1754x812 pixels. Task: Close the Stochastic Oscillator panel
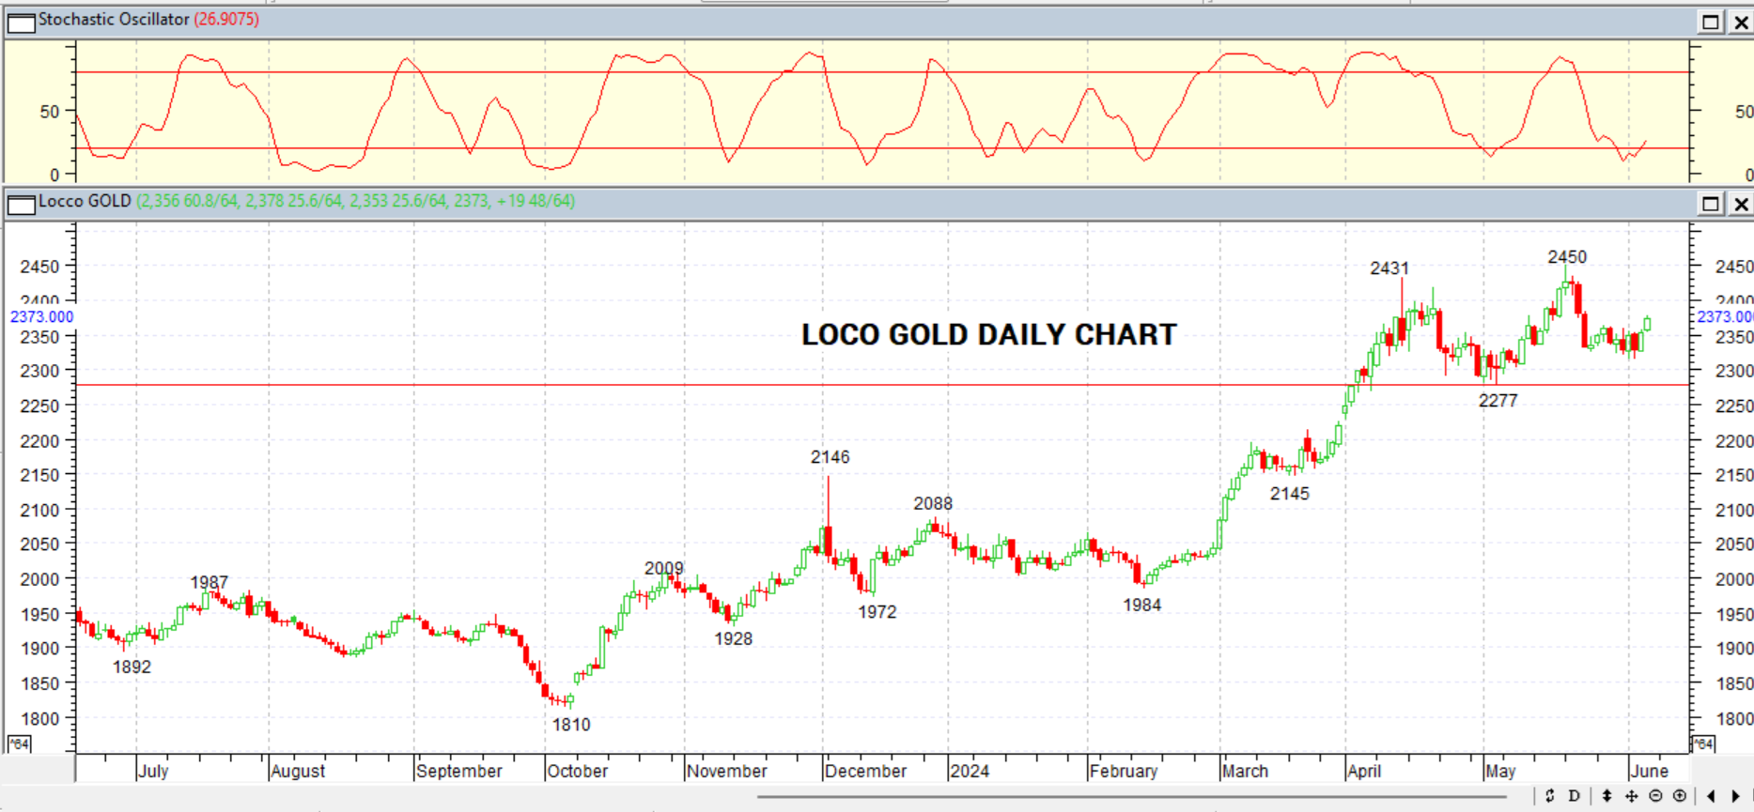(1741, 22)
